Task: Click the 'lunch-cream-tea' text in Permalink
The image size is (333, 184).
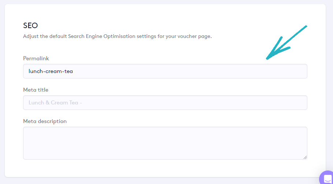Action: (x=51, y=71)
